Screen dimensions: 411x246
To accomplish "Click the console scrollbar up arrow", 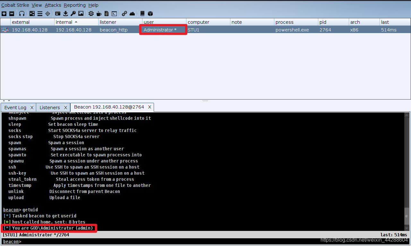I will point(407,115).
